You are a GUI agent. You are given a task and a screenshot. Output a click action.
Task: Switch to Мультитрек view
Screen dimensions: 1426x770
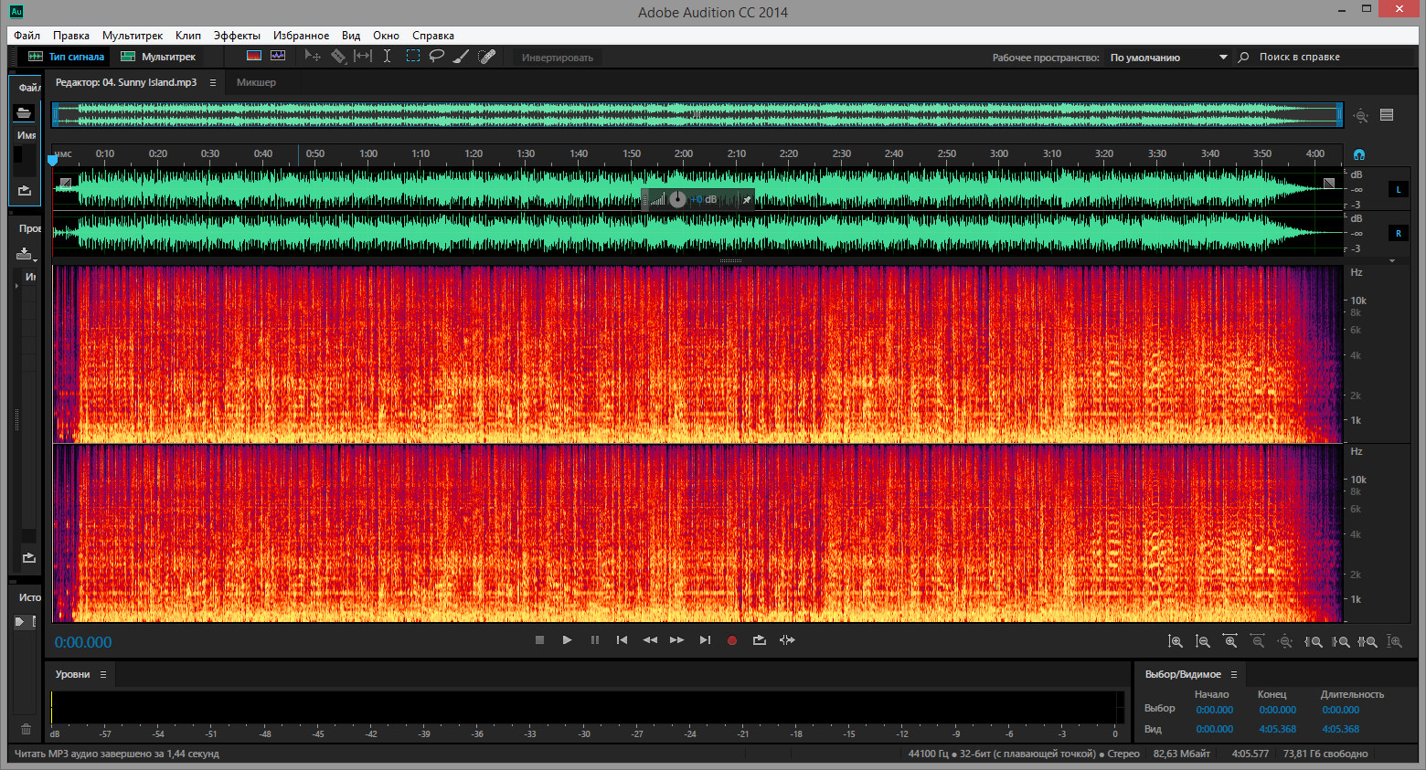158,57
